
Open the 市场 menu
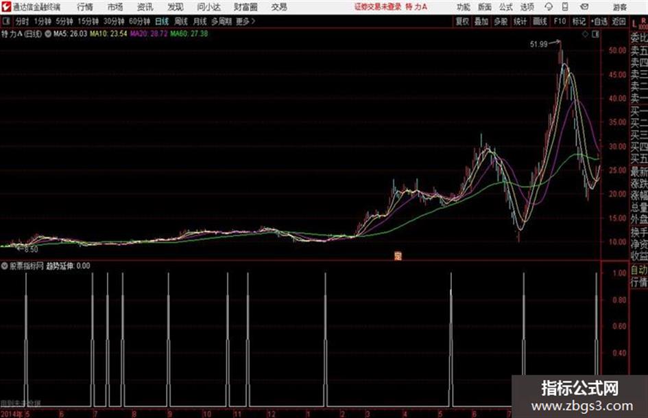tap(115, 7)
